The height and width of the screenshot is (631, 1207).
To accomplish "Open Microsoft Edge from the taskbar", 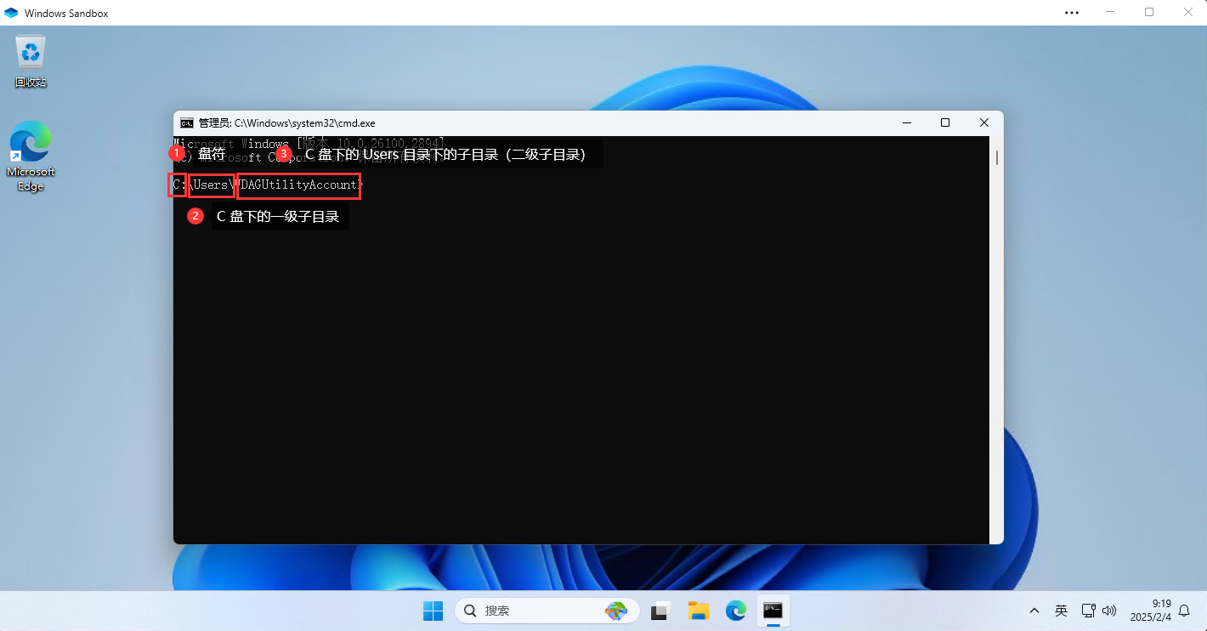I will click(x=735, y=611).
